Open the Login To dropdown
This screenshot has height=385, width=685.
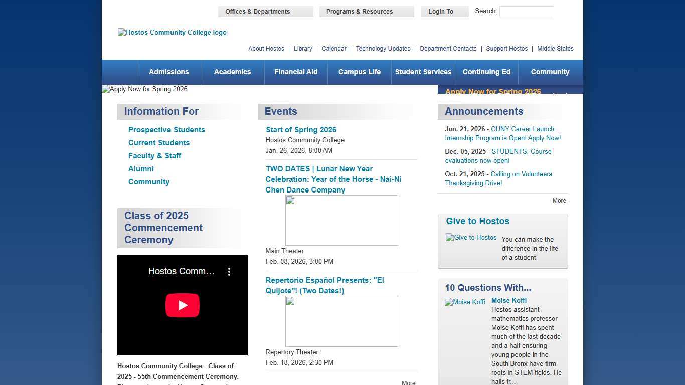(445, 12)
